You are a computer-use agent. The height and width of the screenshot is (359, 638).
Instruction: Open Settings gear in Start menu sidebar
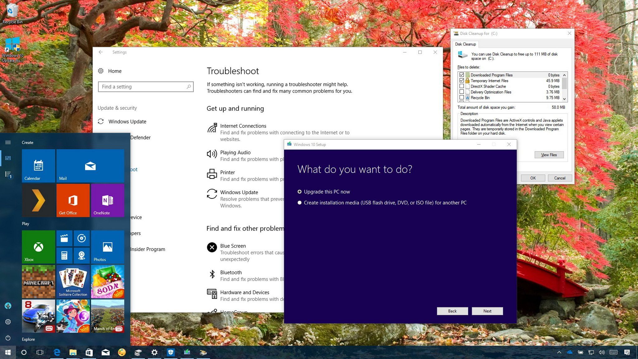click(x=8, y=322)
